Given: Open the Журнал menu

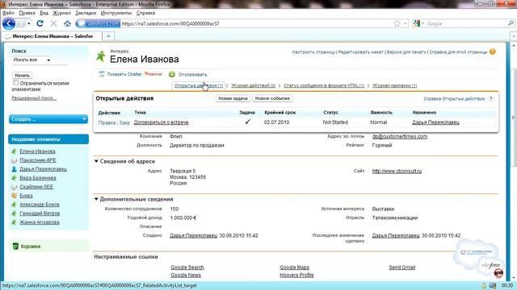Looking at the screenshot, I should click(61, 13).
